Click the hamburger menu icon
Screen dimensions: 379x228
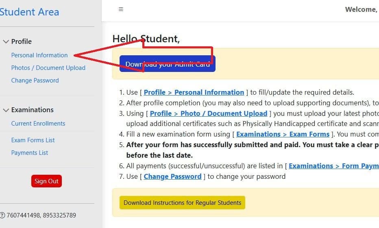coord(121,9)
